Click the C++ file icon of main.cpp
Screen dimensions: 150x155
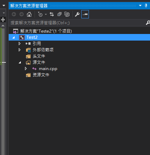pyautogui.click(x=34, y=69)
